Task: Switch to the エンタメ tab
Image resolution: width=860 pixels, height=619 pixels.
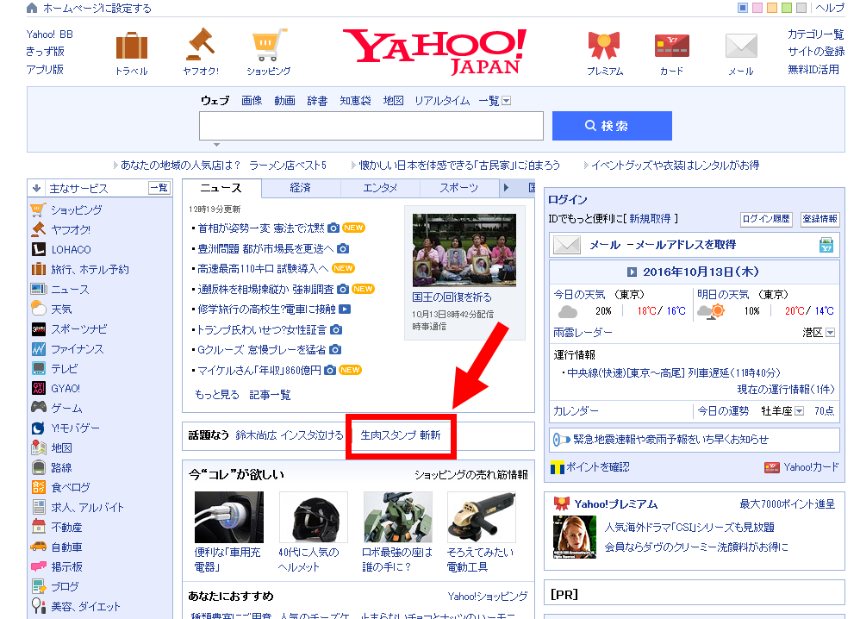Action: [x=380, y=188]
